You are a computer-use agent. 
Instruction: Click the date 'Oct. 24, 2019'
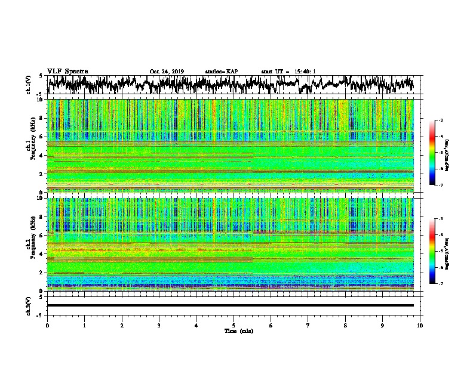pyautogui.click(x=167, y=72)
